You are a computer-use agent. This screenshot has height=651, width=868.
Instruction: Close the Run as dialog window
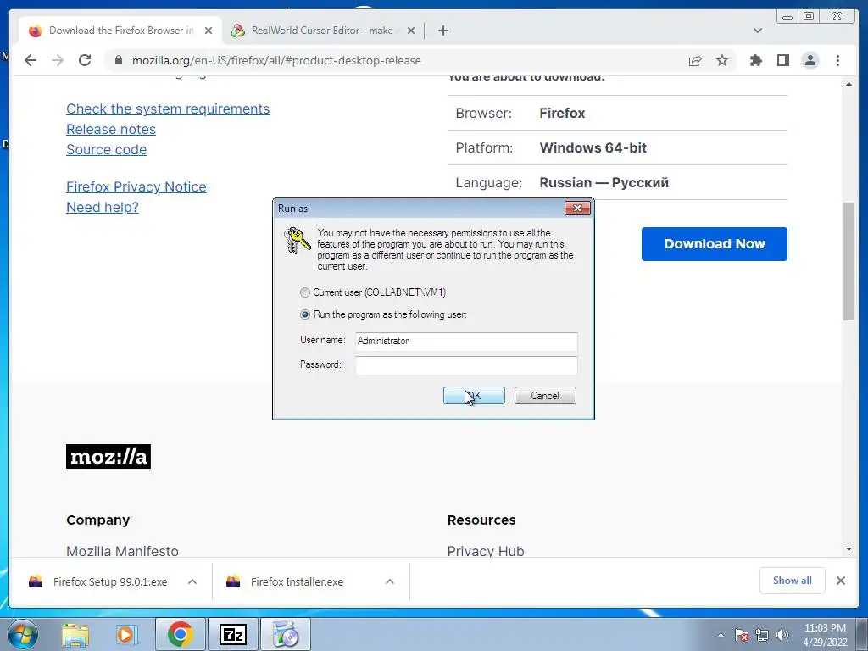click(577, 209)
